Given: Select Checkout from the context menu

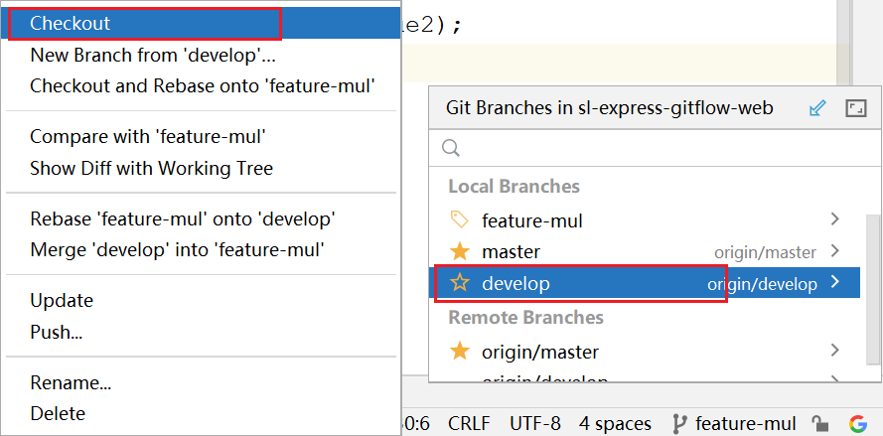Looking at the screenshot, I should pyautogui.click(x=71, y=23).
